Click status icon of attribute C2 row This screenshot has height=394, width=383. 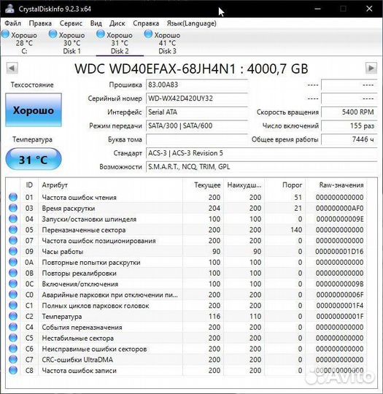[13, 316]
